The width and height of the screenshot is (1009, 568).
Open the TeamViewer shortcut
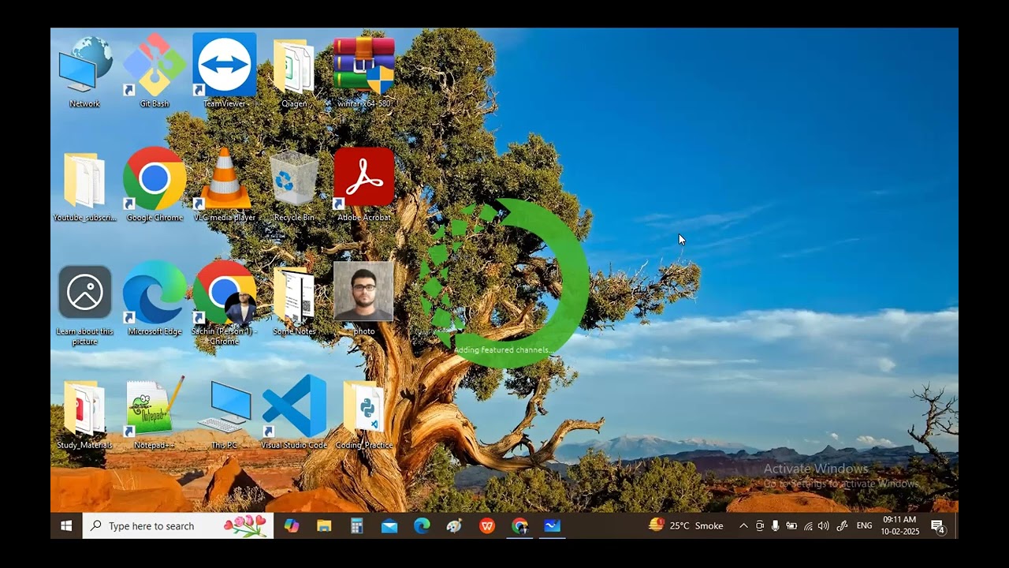pyautogui.click(x=225, y=71)
